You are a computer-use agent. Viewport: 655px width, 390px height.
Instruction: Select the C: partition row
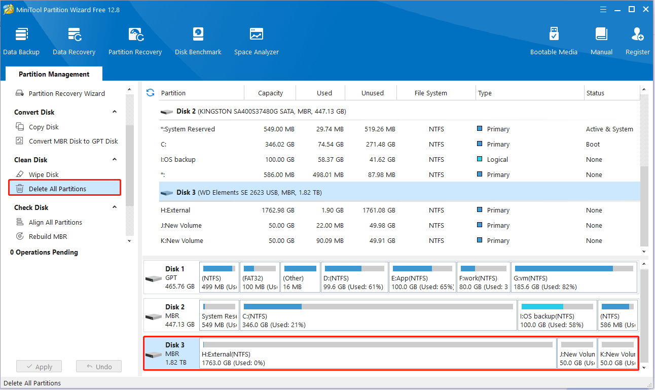(399, 144)
